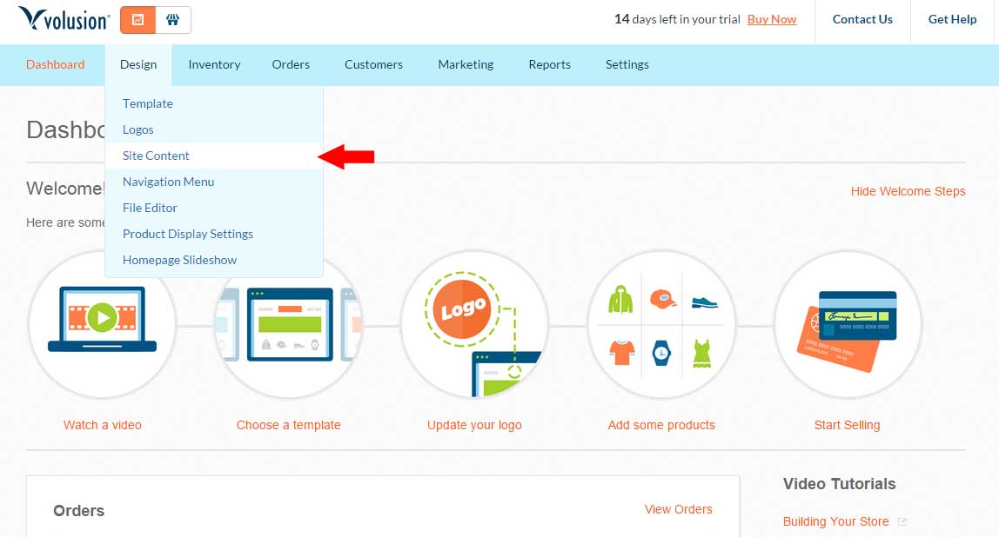Open external link icon beside Building Your Store
This screenshot has width=999, height=537.
click(902, 521)
